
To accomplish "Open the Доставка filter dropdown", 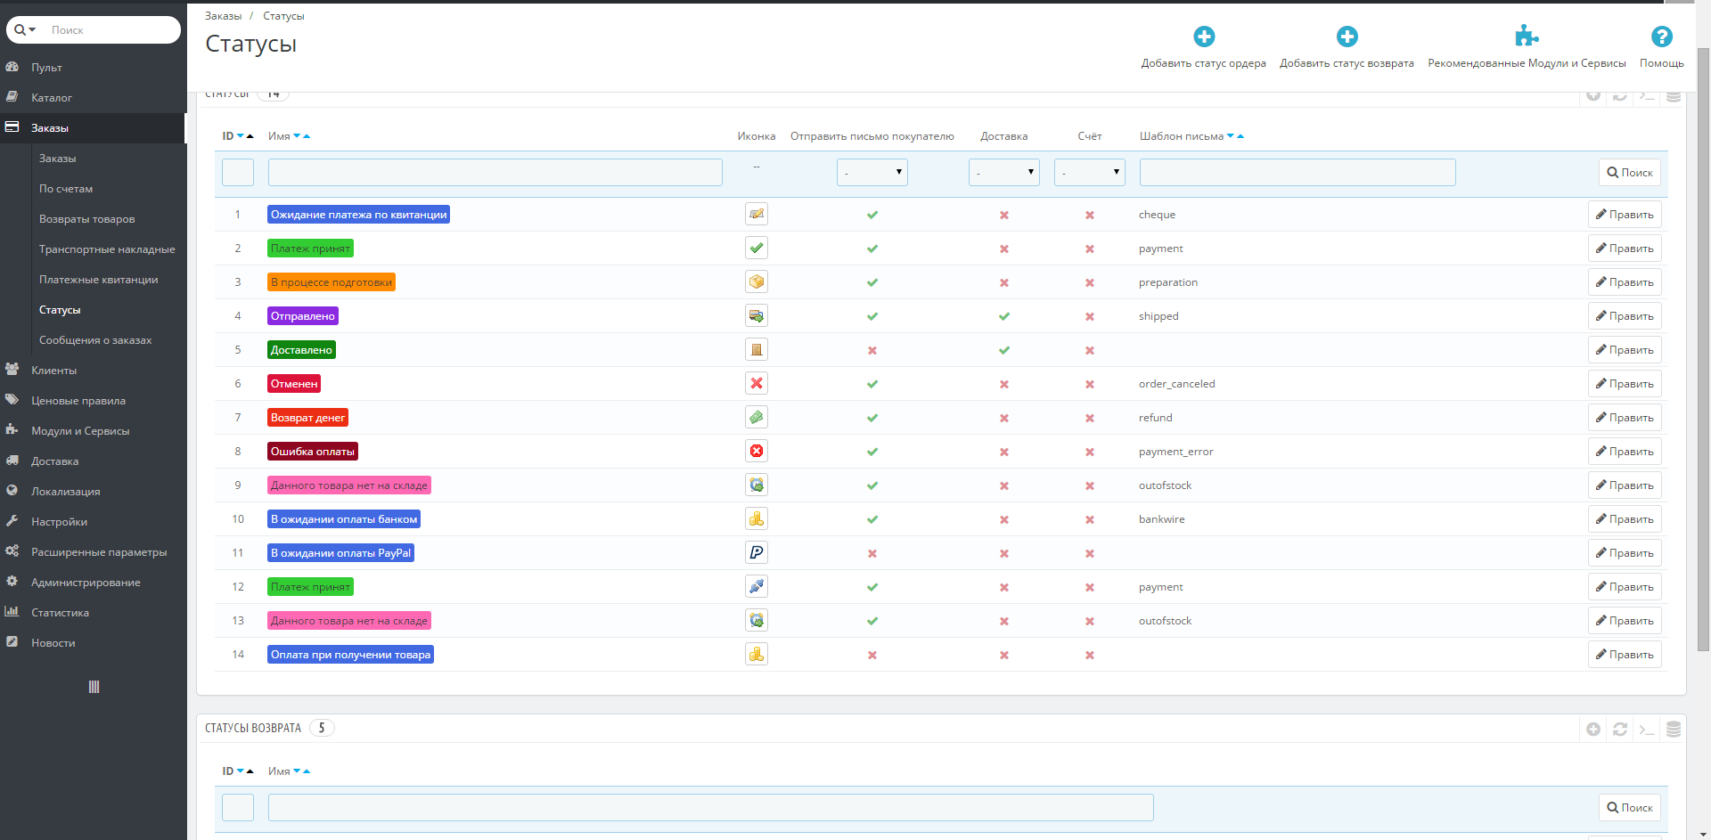I will [x=1003, y=173].
